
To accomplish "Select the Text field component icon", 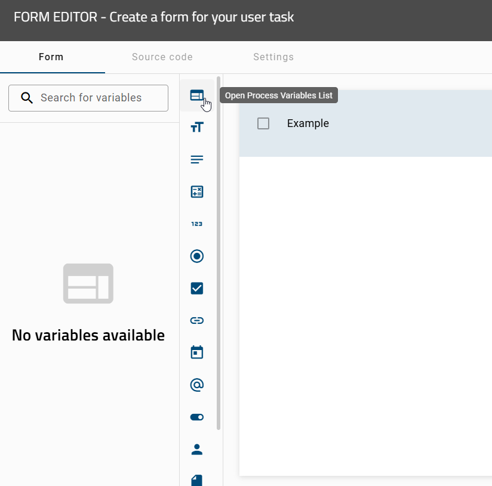I will (197, 126).
